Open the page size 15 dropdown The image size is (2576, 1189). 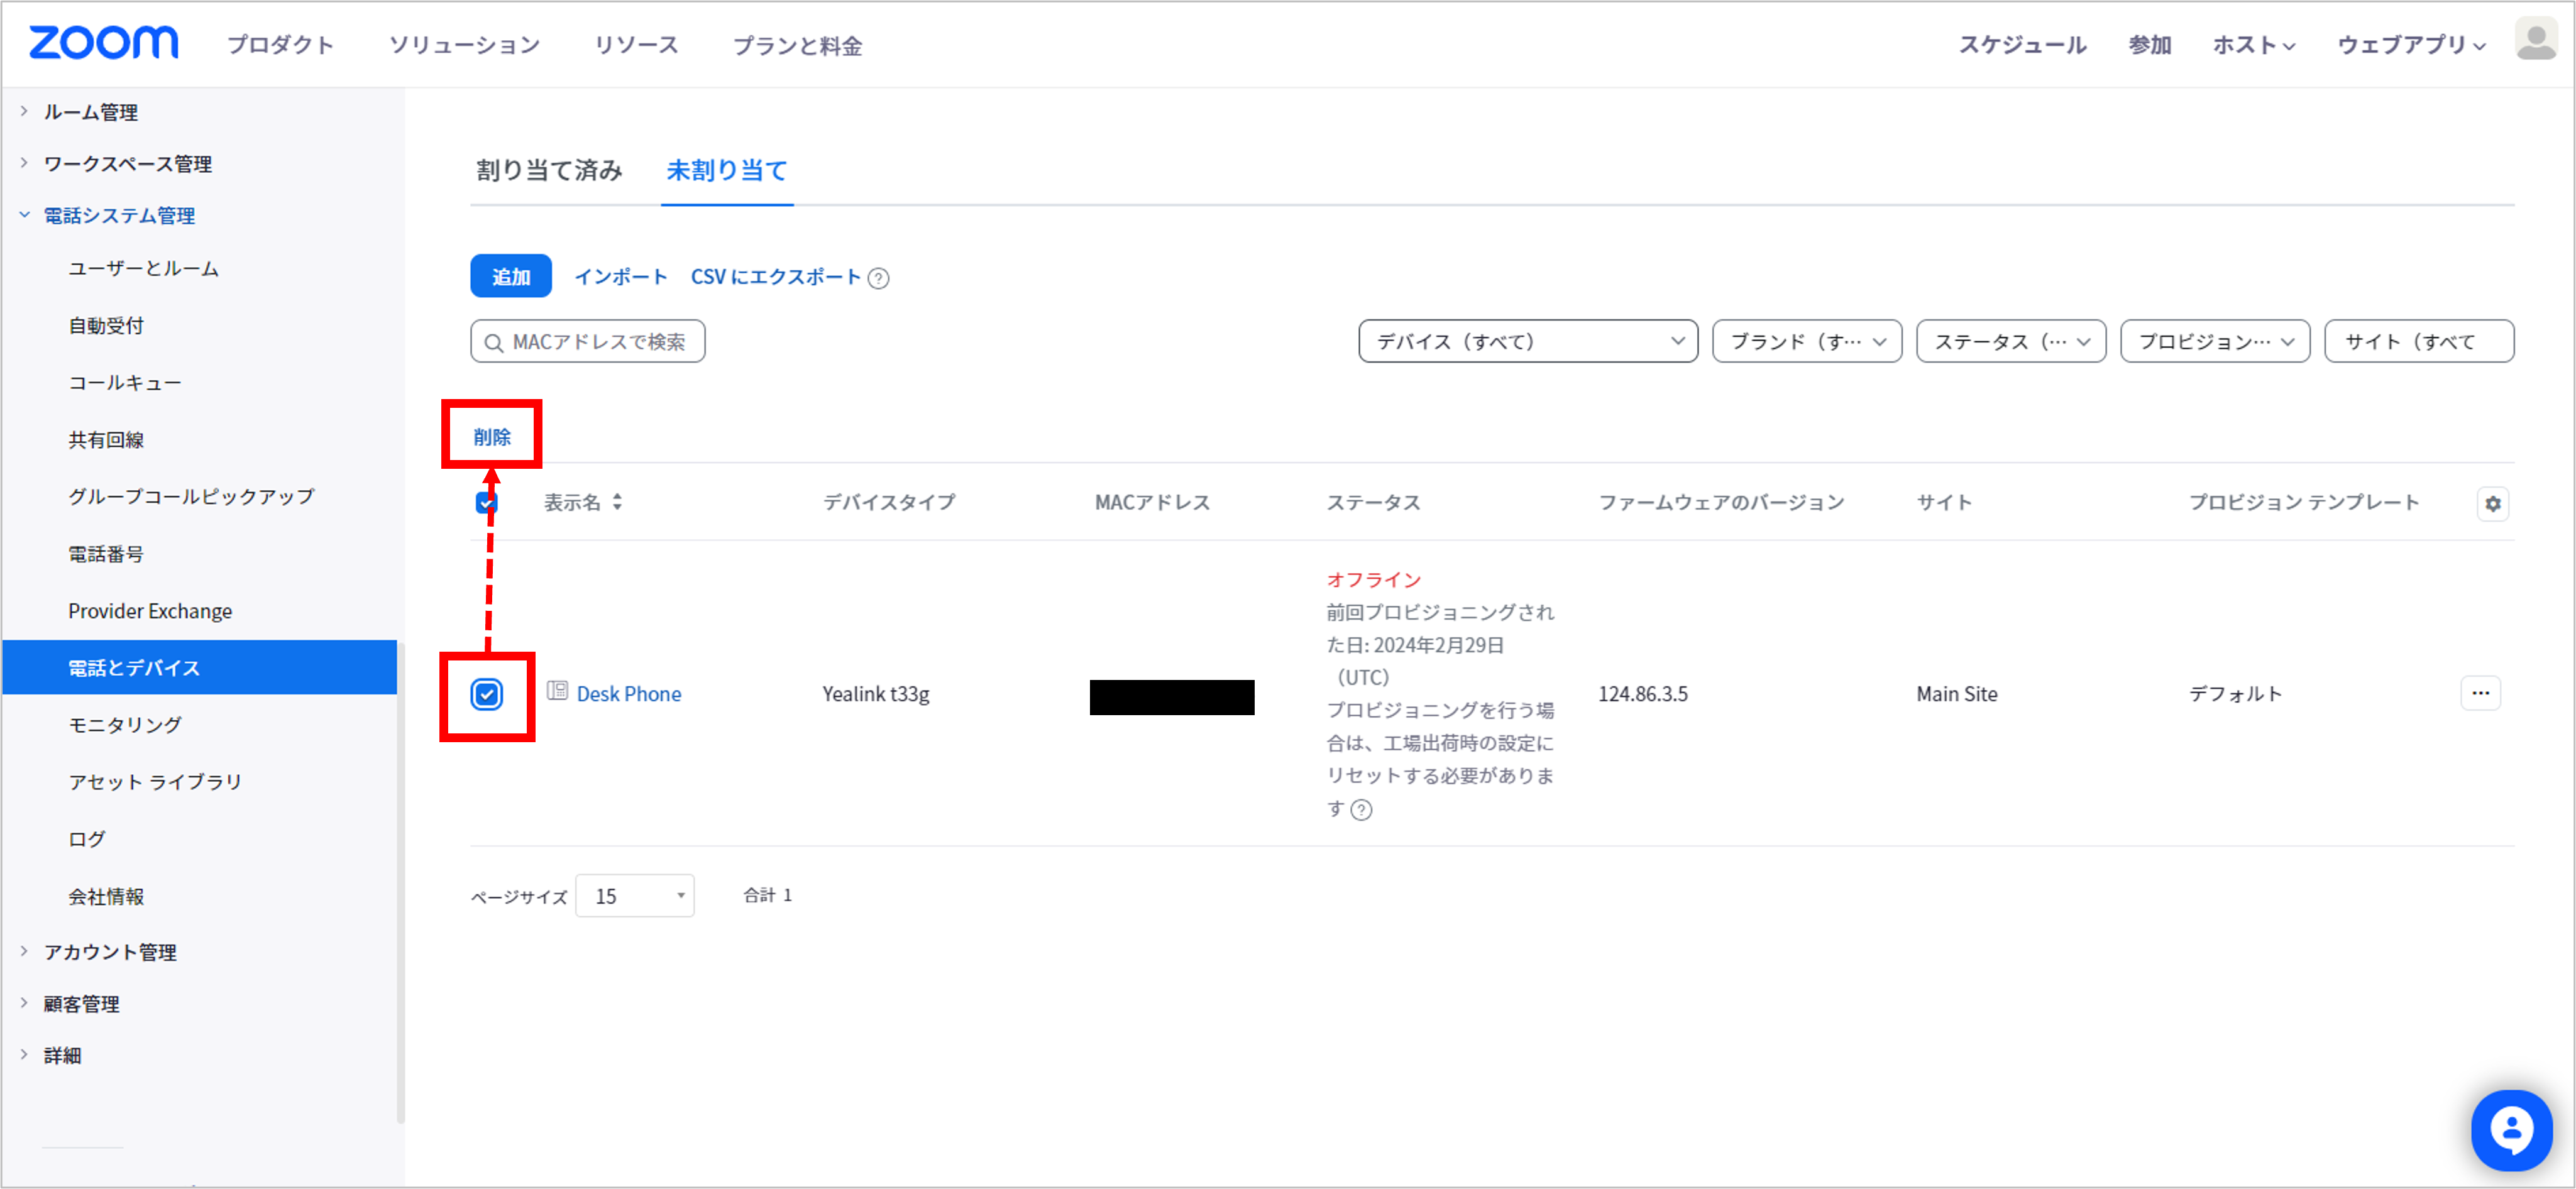(x=634, y=895)
